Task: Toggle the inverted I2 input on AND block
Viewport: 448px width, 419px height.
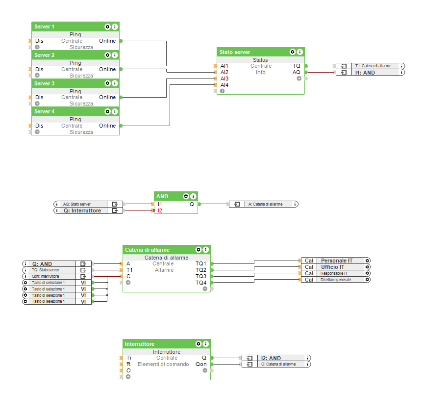Action: tap(154, 210)
